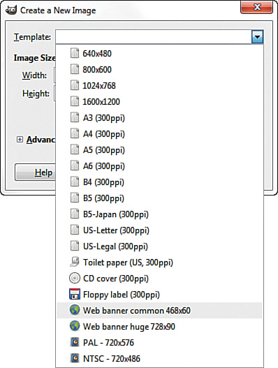This screenshot has width=278, height=368.
Task: Click the globe icon for Web banner huge
Action: [x=75, y=326]
